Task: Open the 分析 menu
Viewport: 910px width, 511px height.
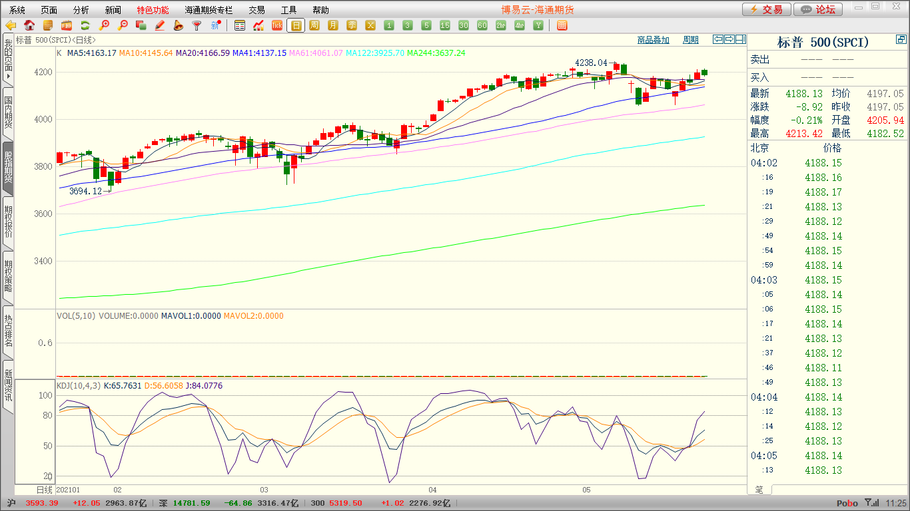Action: (x=81, y=10)
